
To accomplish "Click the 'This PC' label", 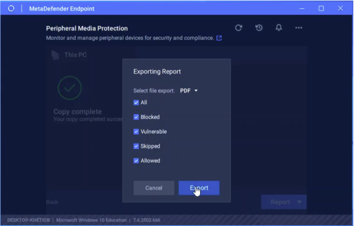I will click(x=75, y=55).
